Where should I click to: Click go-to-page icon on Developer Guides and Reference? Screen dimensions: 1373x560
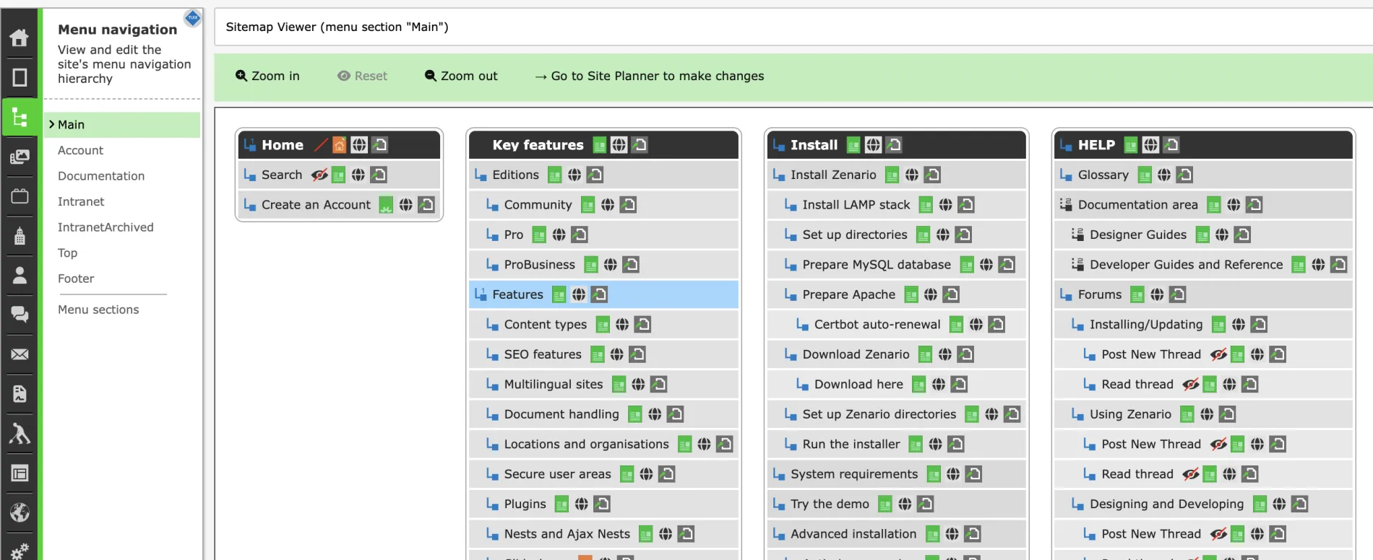1338,265
